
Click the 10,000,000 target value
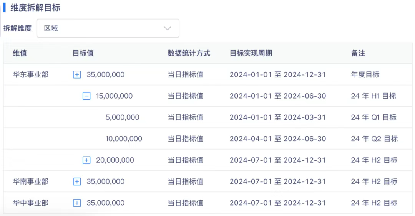[124, 139]
